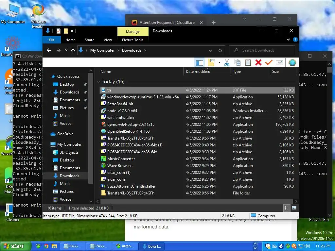Open the browser tab search chevron

click(244, 19)
